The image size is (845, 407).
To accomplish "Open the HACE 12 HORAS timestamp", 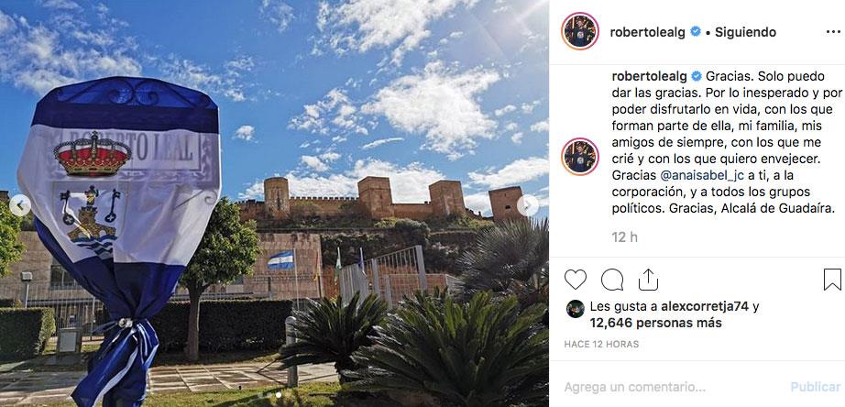I will [601, 344].
